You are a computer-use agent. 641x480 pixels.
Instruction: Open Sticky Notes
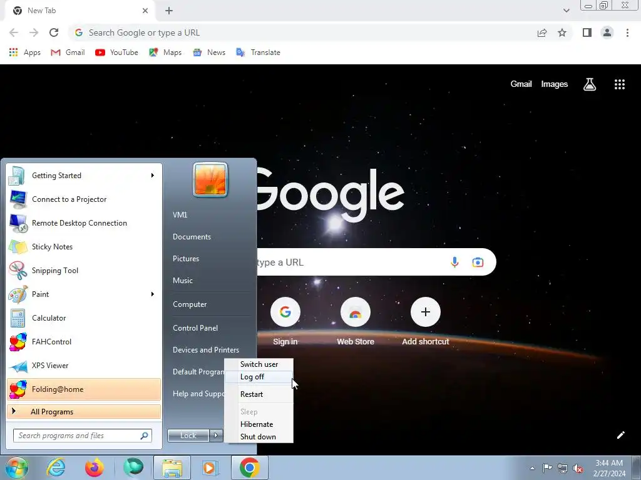(84, 246)
